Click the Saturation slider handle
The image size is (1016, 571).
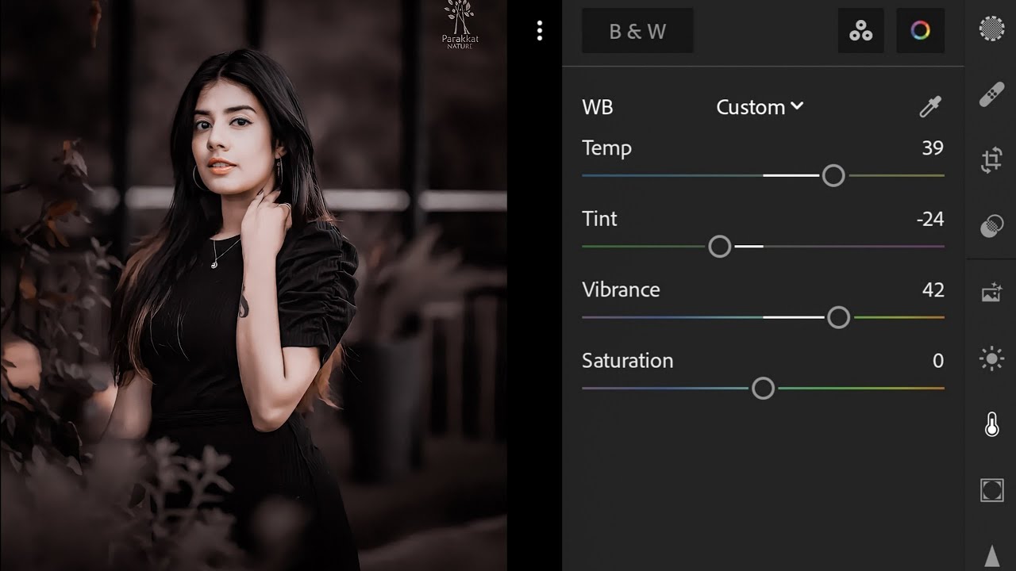[763, 388]
